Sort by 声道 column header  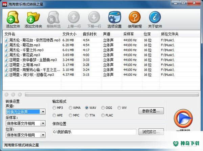[x=107, y=34]
